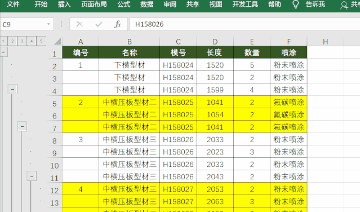Select 氟碳喷涂 cell in row 6

[x=288, y=114]
